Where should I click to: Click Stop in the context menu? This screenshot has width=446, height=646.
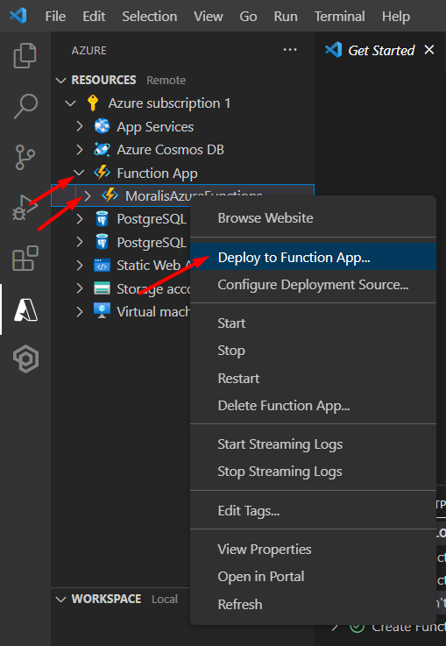313,351
